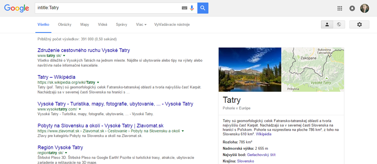The image size is (377, 164).
Task: Open search settings gear
Action: (x=359, y=25)
